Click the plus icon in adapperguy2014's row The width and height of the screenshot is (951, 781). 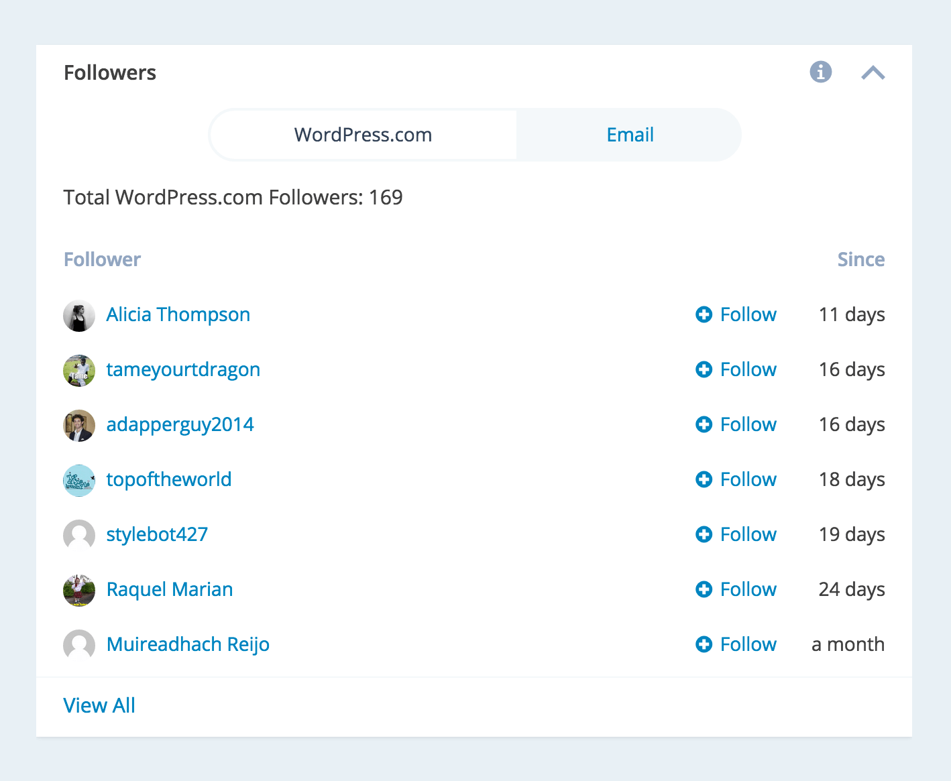[704, 424]
